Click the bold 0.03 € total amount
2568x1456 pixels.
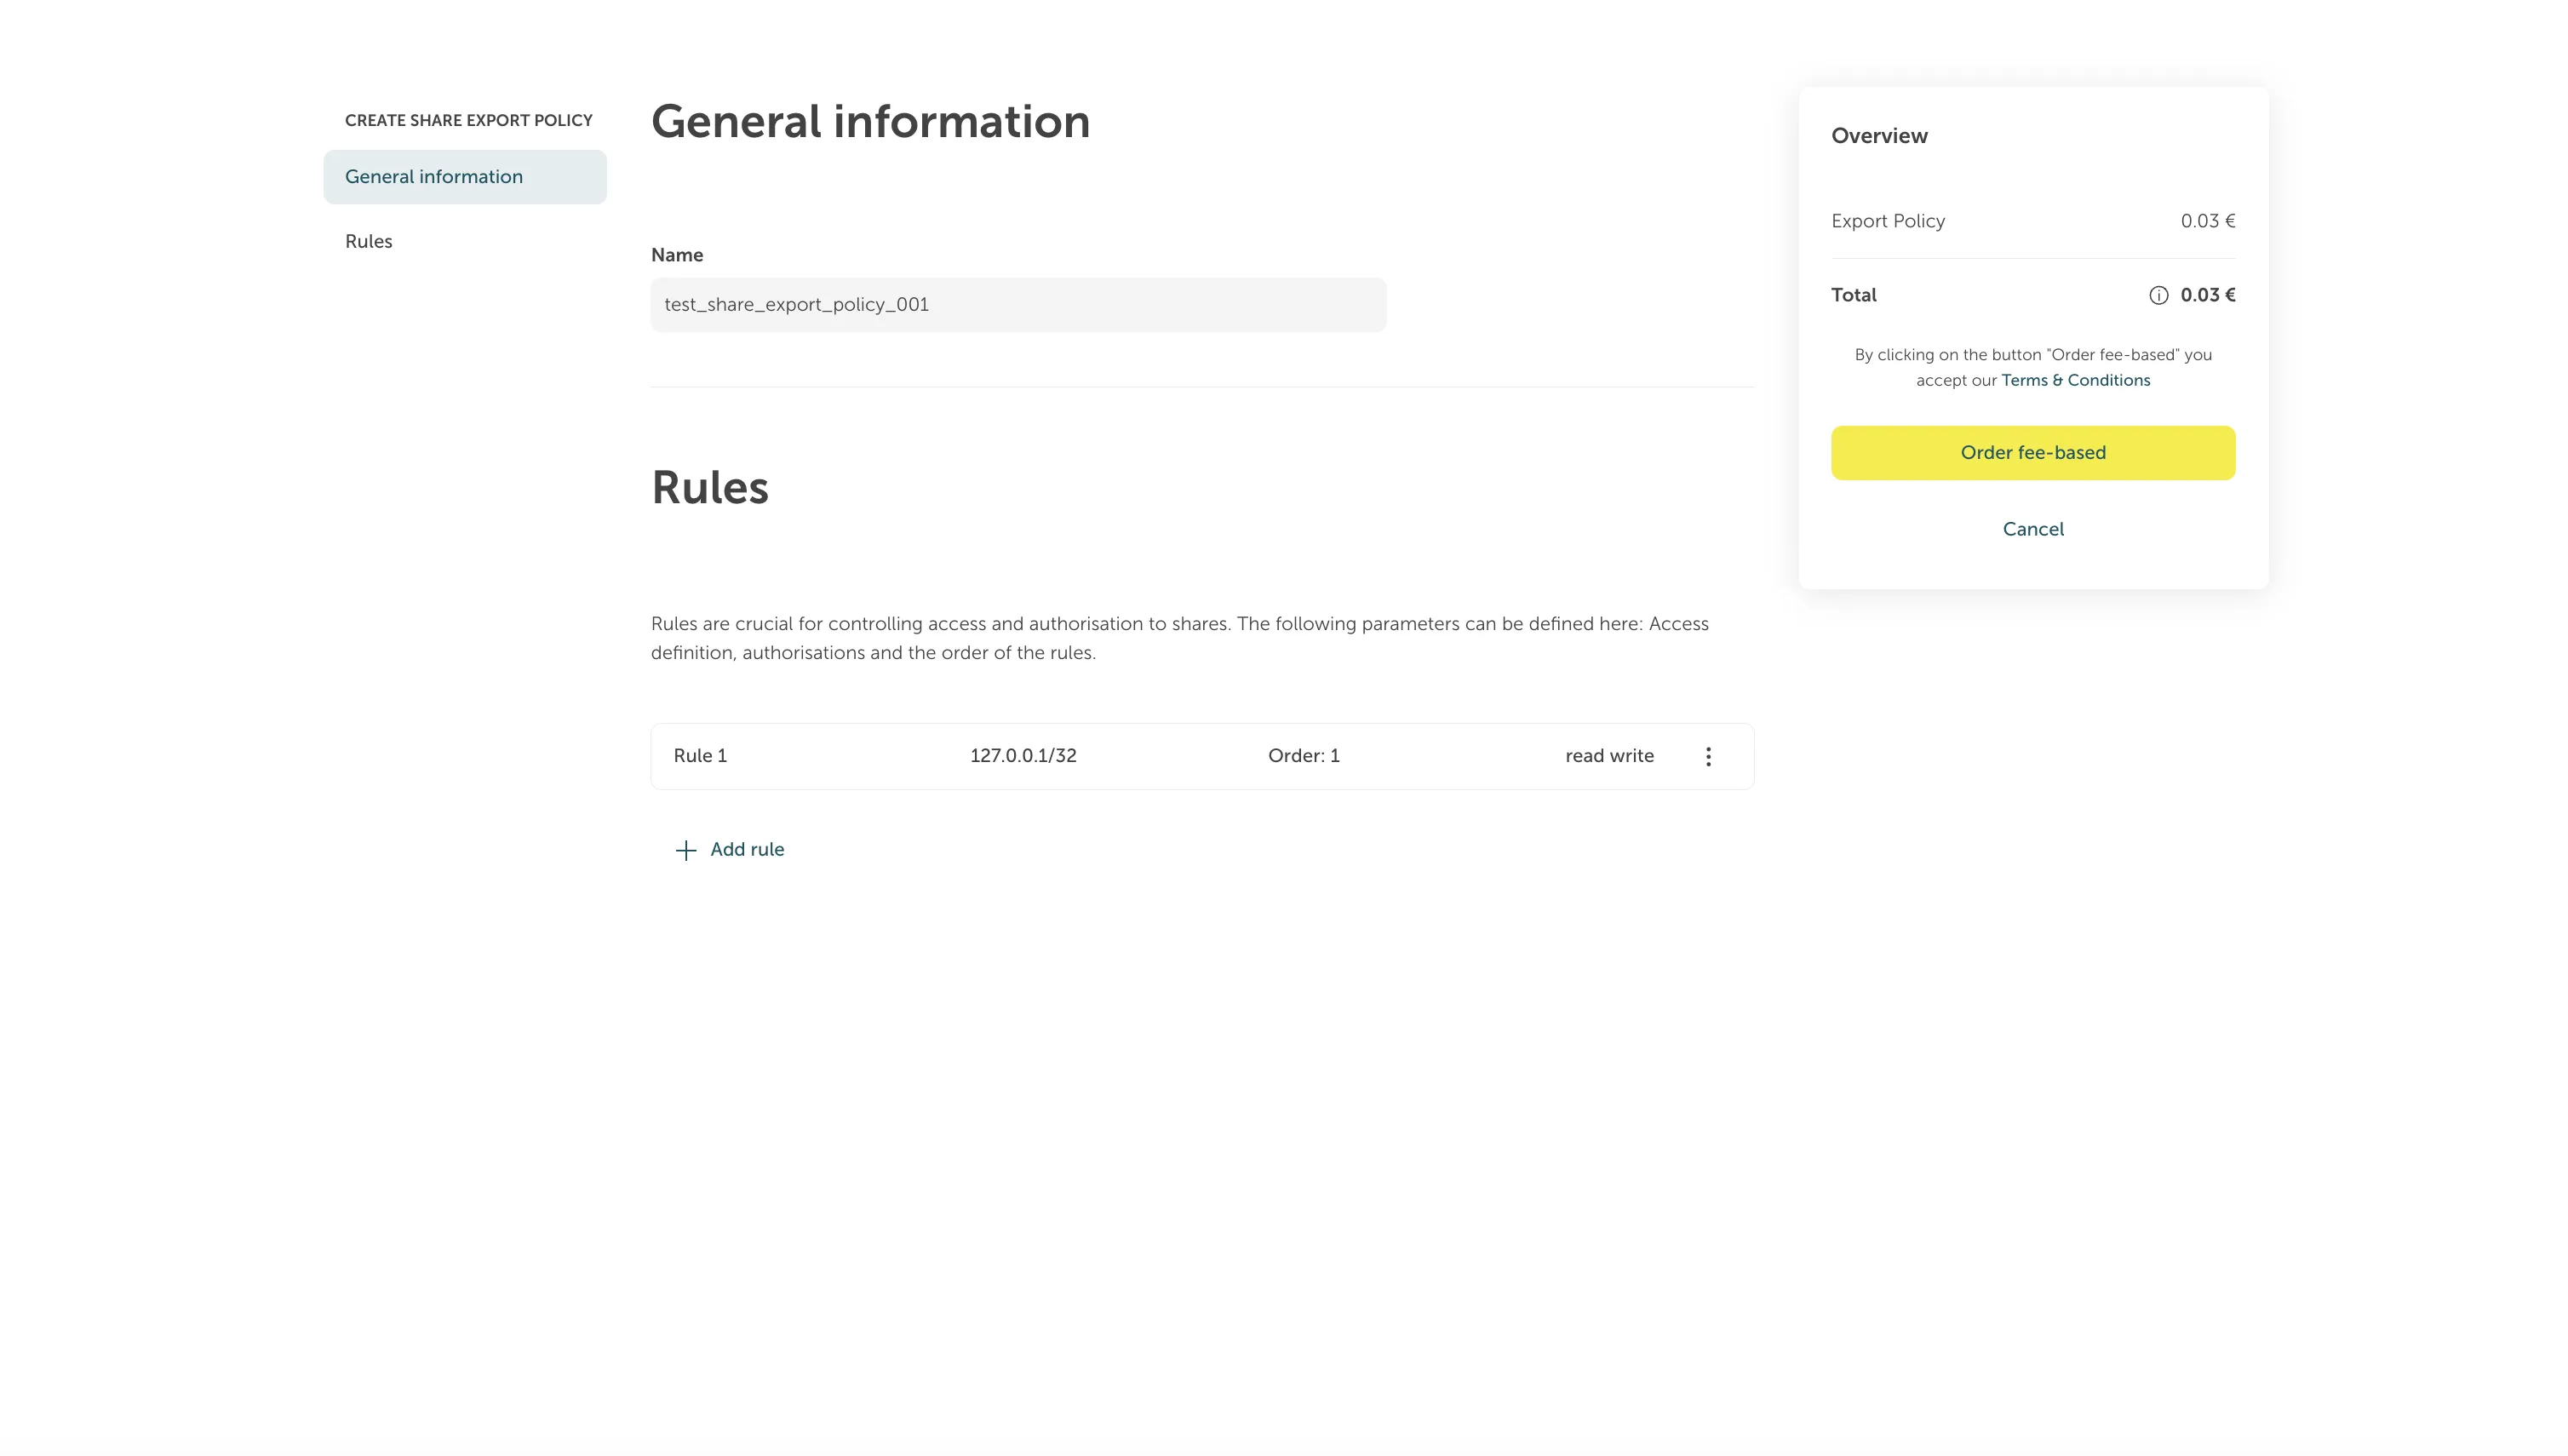click(x=2207, y=295)
